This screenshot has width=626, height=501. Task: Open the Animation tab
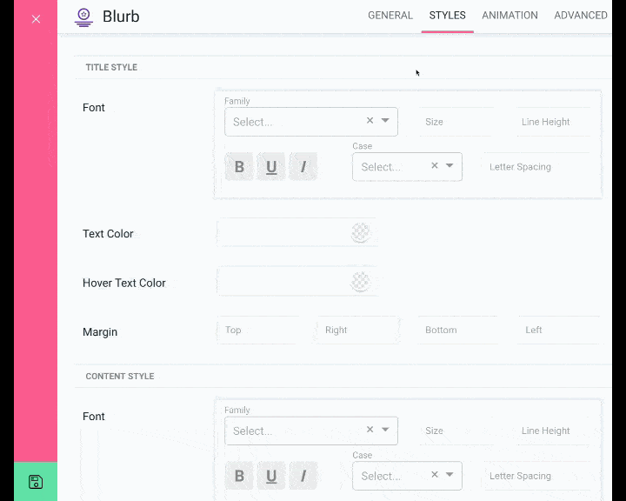pyautogui.click(x=509, y=16)
